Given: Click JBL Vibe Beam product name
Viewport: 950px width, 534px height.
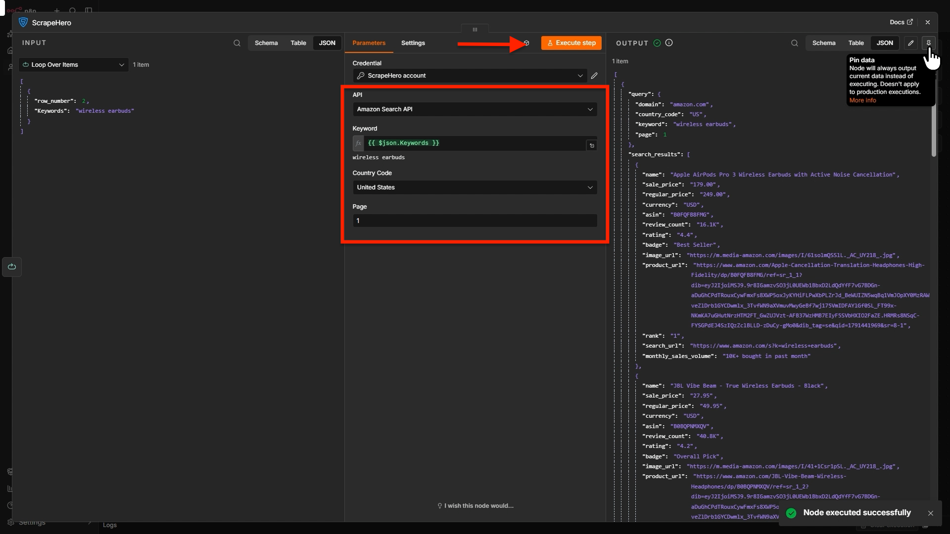Looking at the screenshot, I should (x=747, y=386).
